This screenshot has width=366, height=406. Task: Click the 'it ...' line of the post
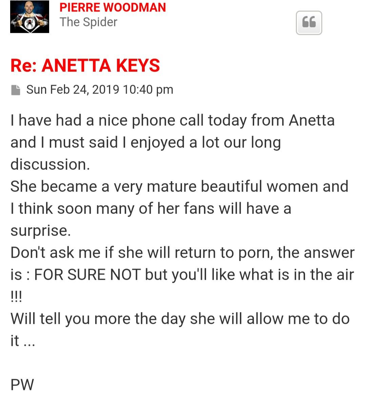[23, 341]
